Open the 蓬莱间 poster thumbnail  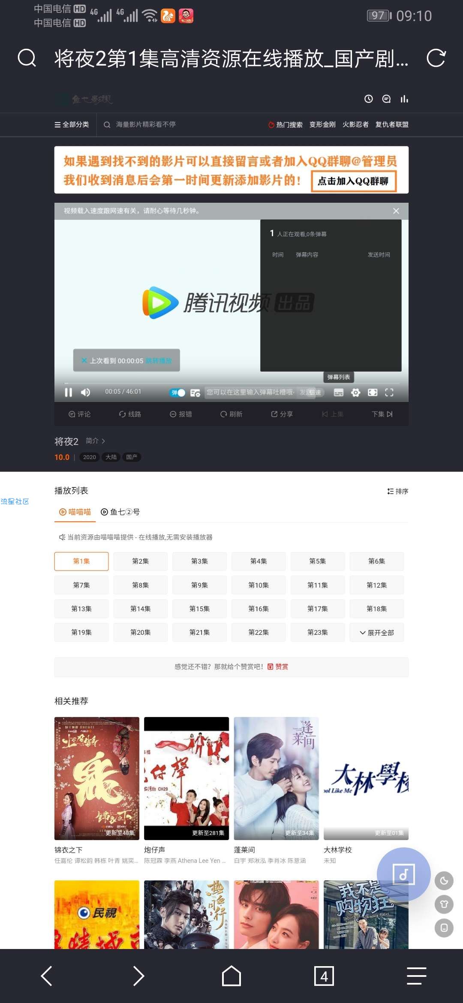click(277, 778)
